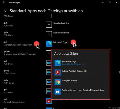Viewport: 120px width, 109px height.
Task: Click Standard wählen next to .pdb
Action: coord(61,33)
